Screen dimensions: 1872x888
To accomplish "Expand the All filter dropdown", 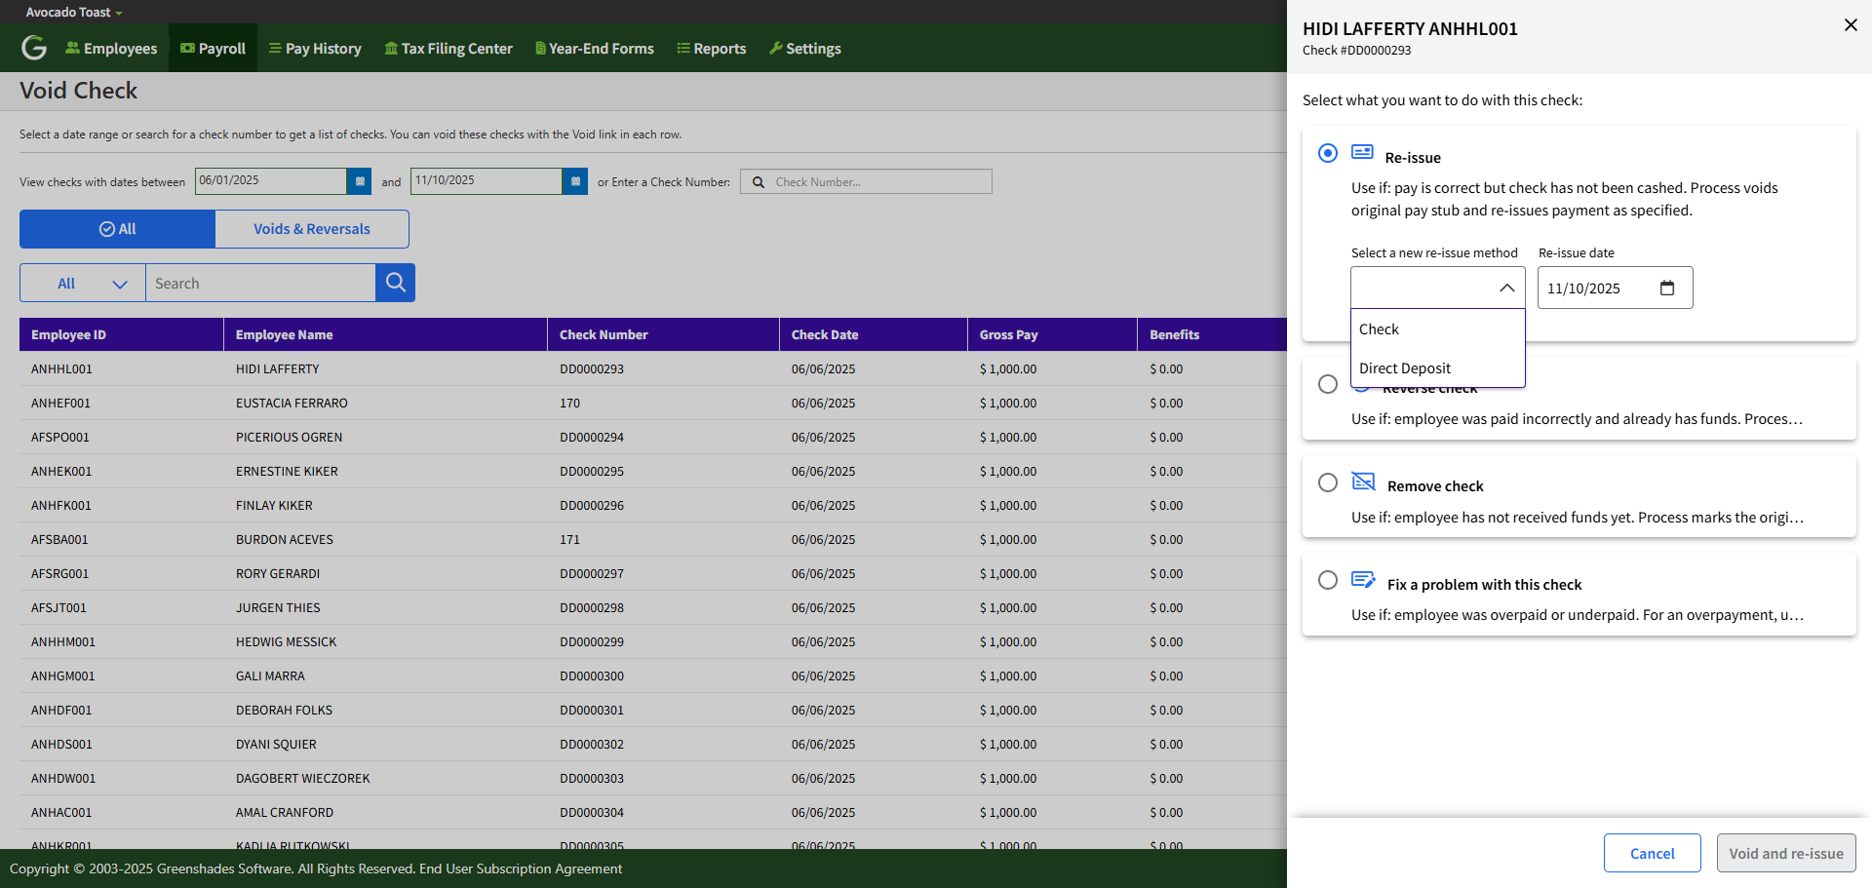I will click(x=83, y=284).
